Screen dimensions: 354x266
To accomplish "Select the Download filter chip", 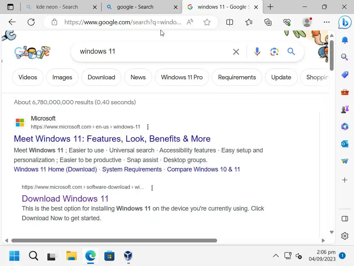I will click(101, 77).
